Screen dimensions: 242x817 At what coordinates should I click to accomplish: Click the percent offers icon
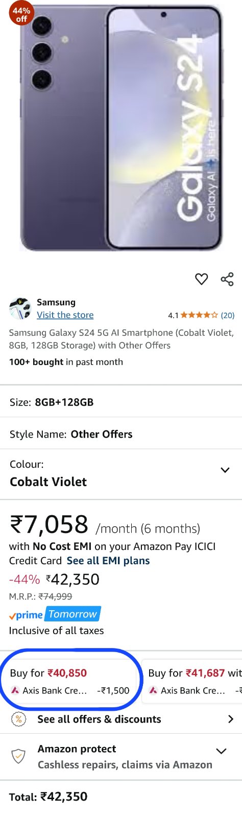pyautogui.click(x=18, y=719)
